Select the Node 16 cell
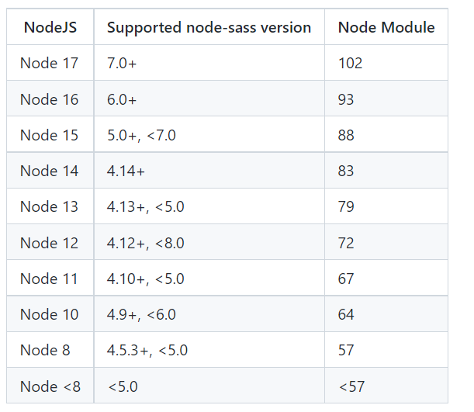 point(50,99)
